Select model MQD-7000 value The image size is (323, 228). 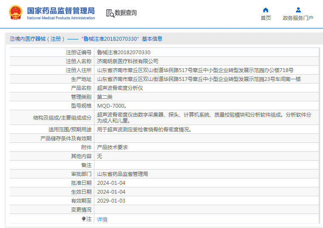coord(112,106)
